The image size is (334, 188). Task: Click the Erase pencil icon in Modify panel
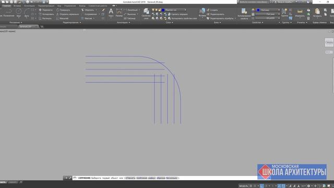(x=103, y=10)
